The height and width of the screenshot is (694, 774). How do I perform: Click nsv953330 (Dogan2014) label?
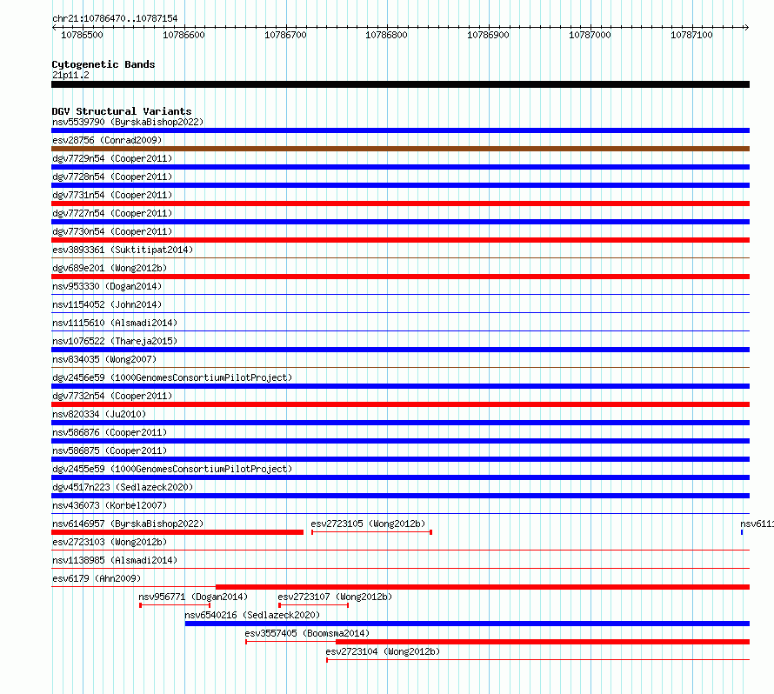(x=107, y=286)
